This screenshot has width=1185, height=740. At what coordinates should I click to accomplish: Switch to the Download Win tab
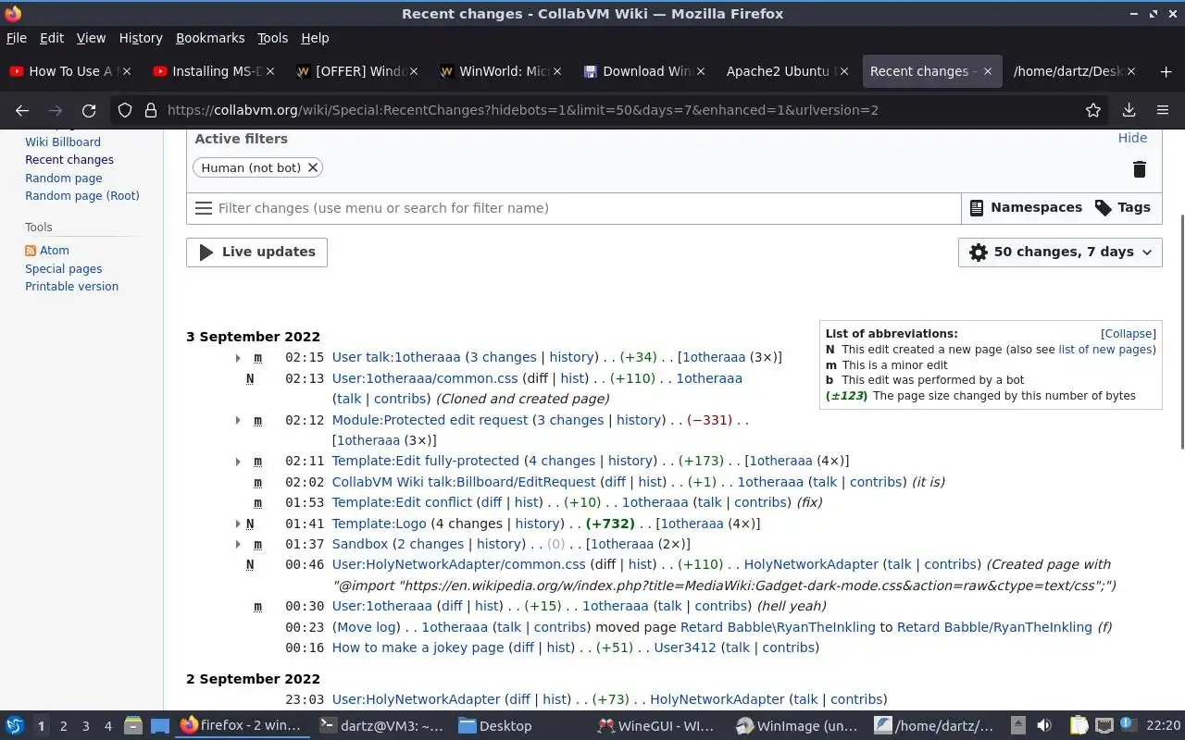tap(646, 71)
